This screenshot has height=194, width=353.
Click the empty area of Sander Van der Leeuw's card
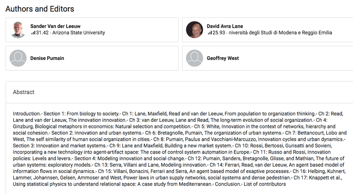pos(146,29)
